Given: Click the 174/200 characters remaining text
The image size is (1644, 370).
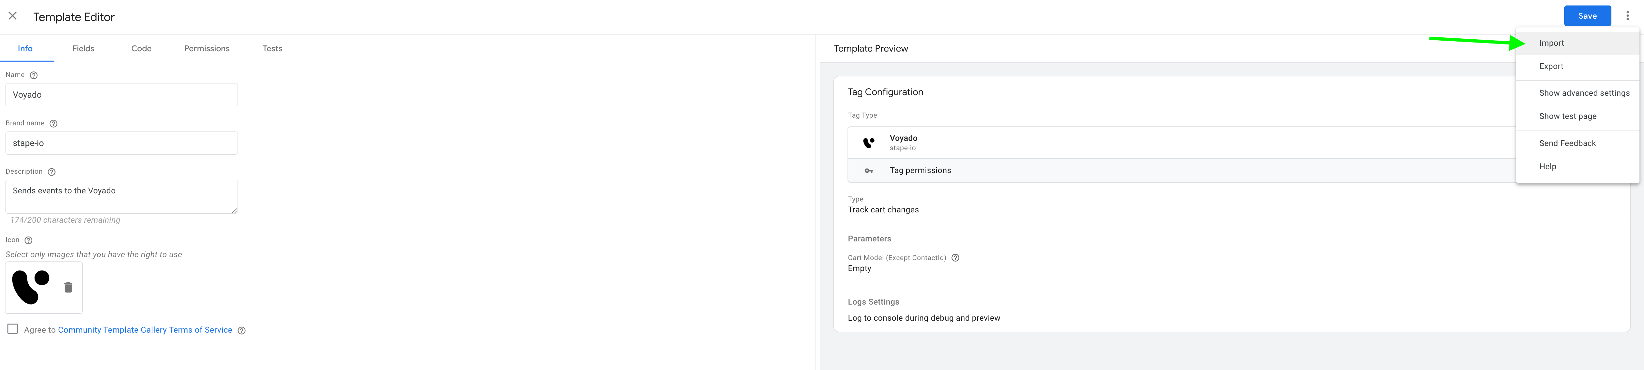Looking at the screenshot, I should [65, 220].
